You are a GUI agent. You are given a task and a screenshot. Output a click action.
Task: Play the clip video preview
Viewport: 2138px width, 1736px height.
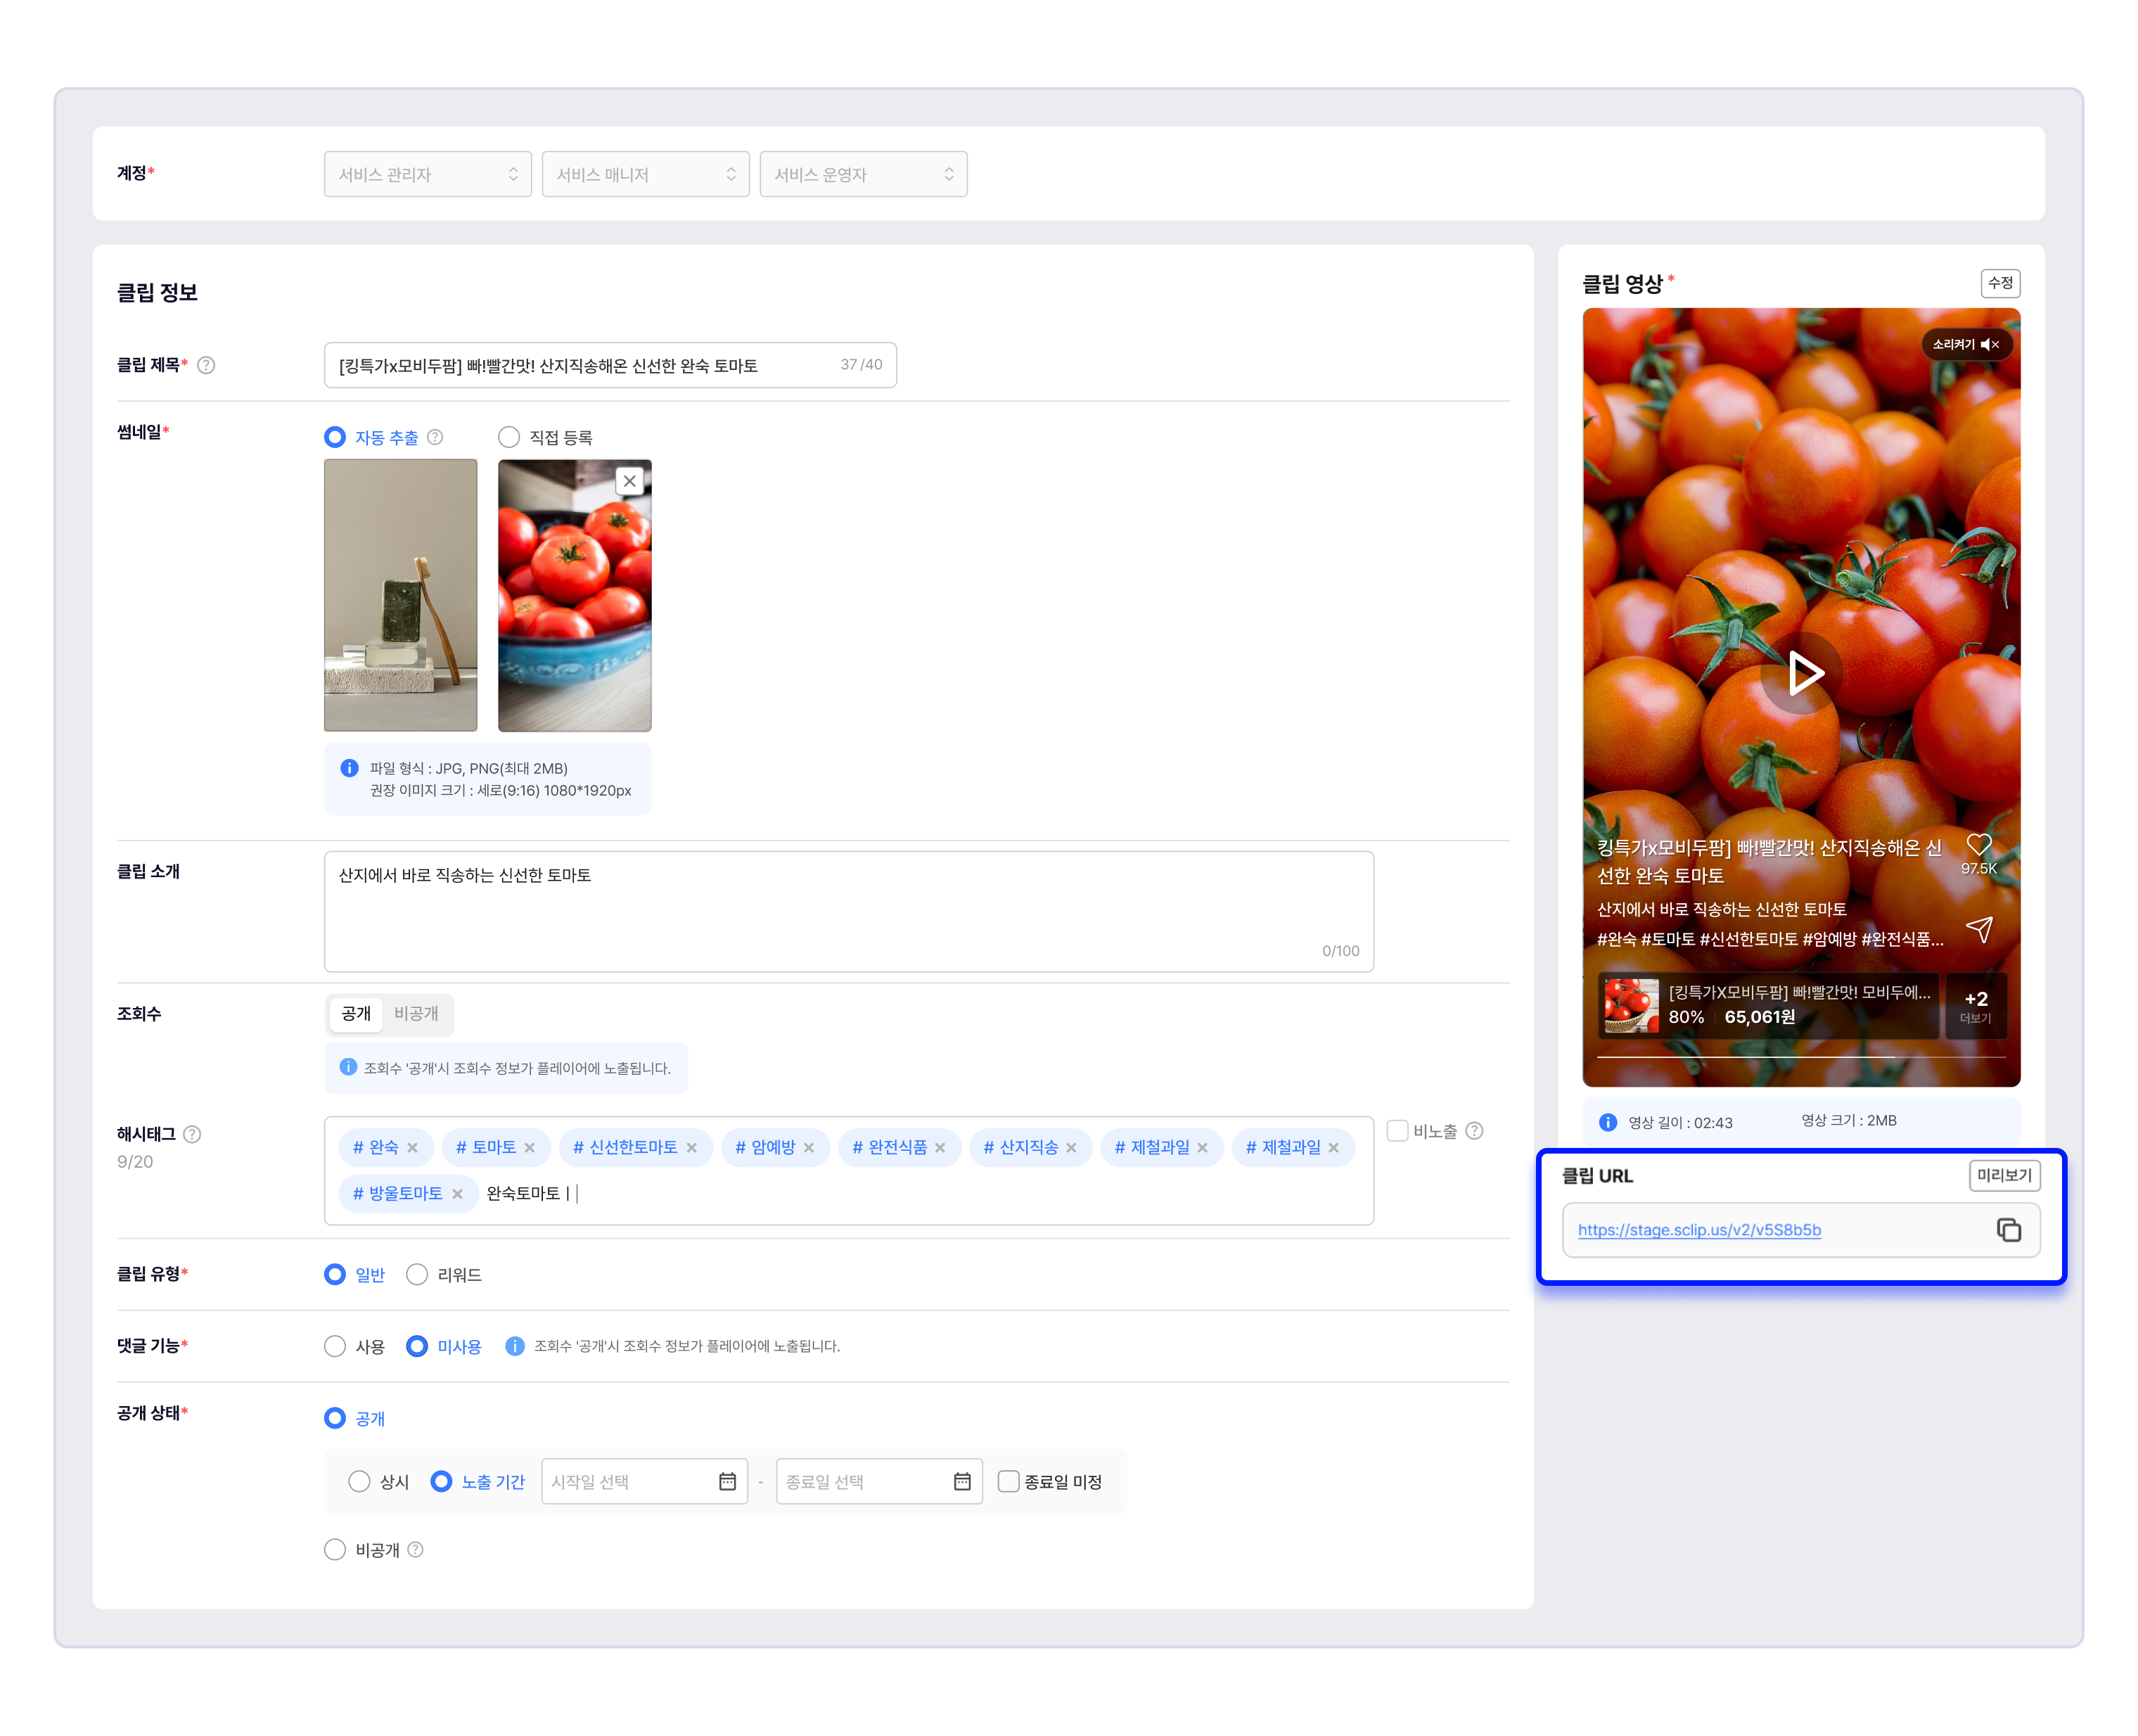1802,673
